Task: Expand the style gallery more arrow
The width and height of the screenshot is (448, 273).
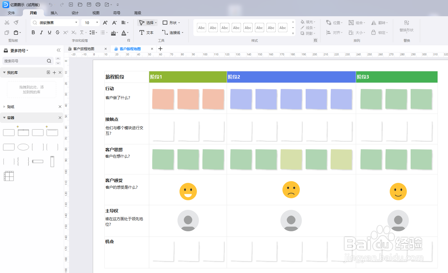Action: pos(293,33)
